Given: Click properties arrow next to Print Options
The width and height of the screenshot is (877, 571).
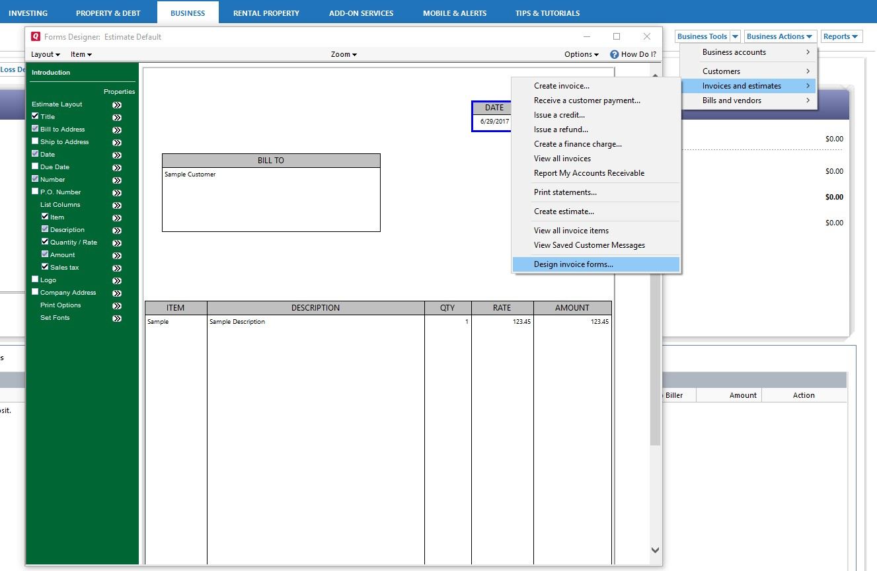Looking at the screenshot, I should 117,306.
